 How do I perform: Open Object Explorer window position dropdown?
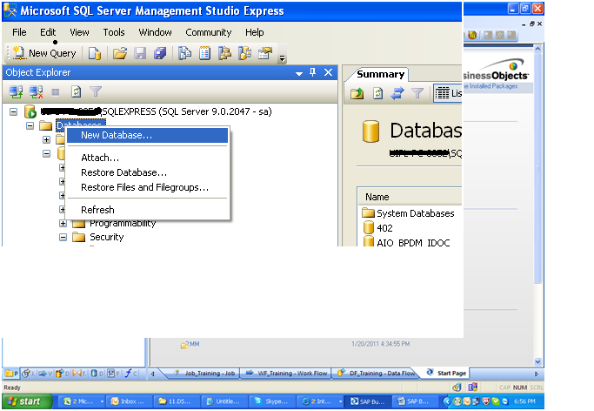[x=299, y=73]
